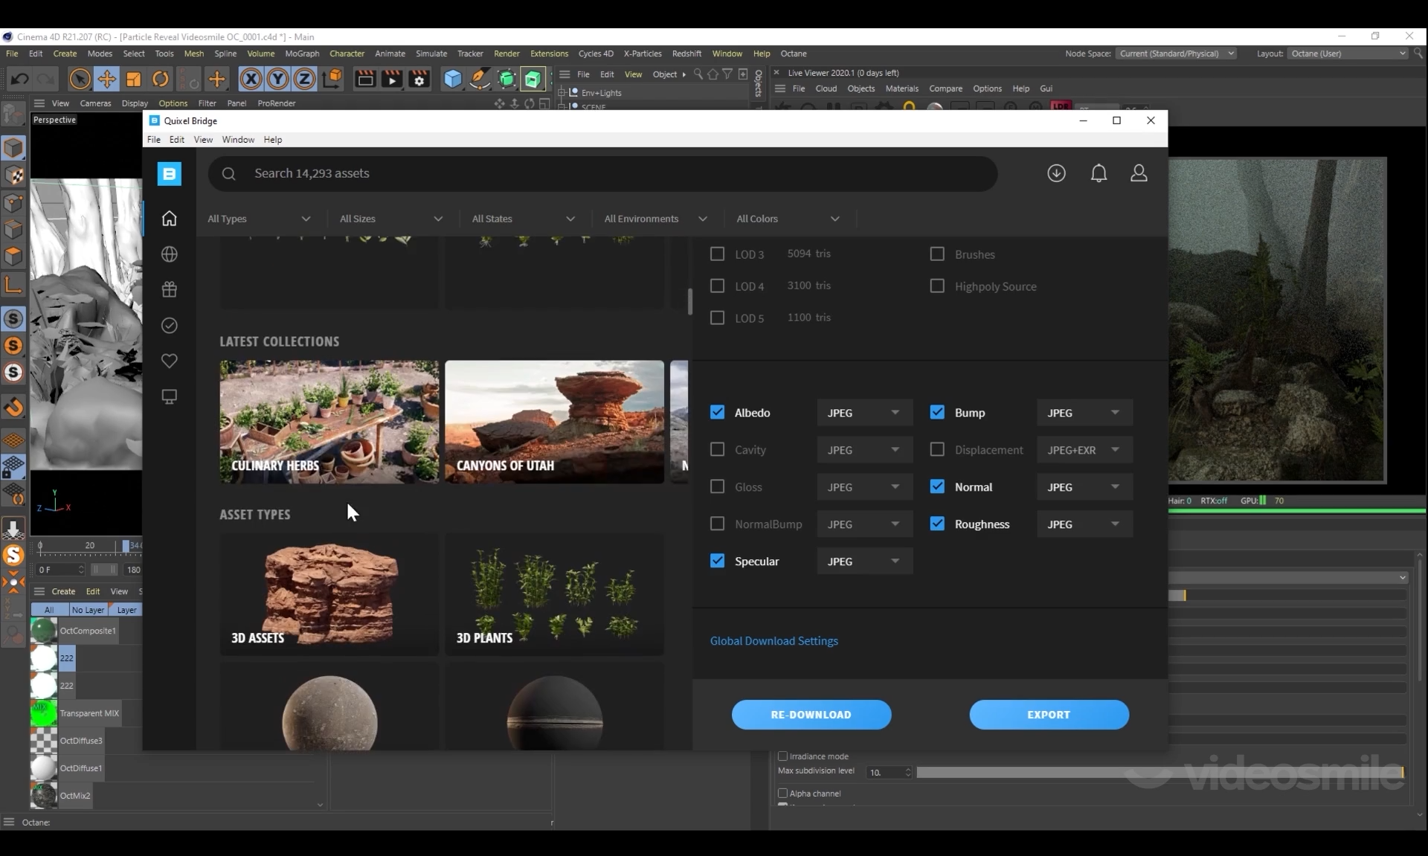Select the Move tool in Cinema 4D toolbar
Screen dimensions: 1428x856
point(106,79)
